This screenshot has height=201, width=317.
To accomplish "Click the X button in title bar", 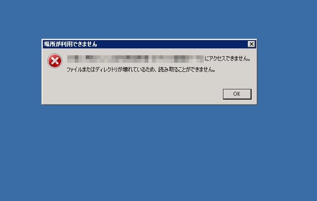I will coord(251,44).
